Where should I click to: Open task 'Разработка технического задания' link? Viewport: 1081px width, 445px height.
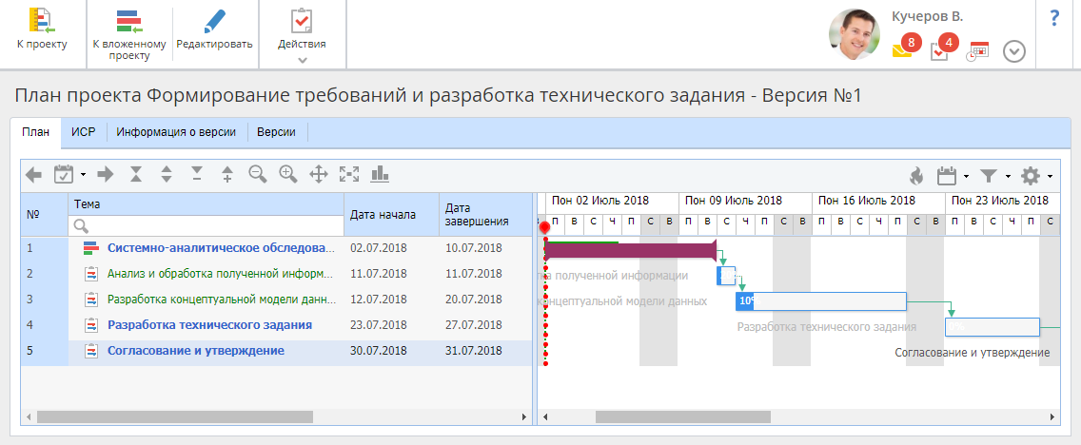tap(209, 325)
